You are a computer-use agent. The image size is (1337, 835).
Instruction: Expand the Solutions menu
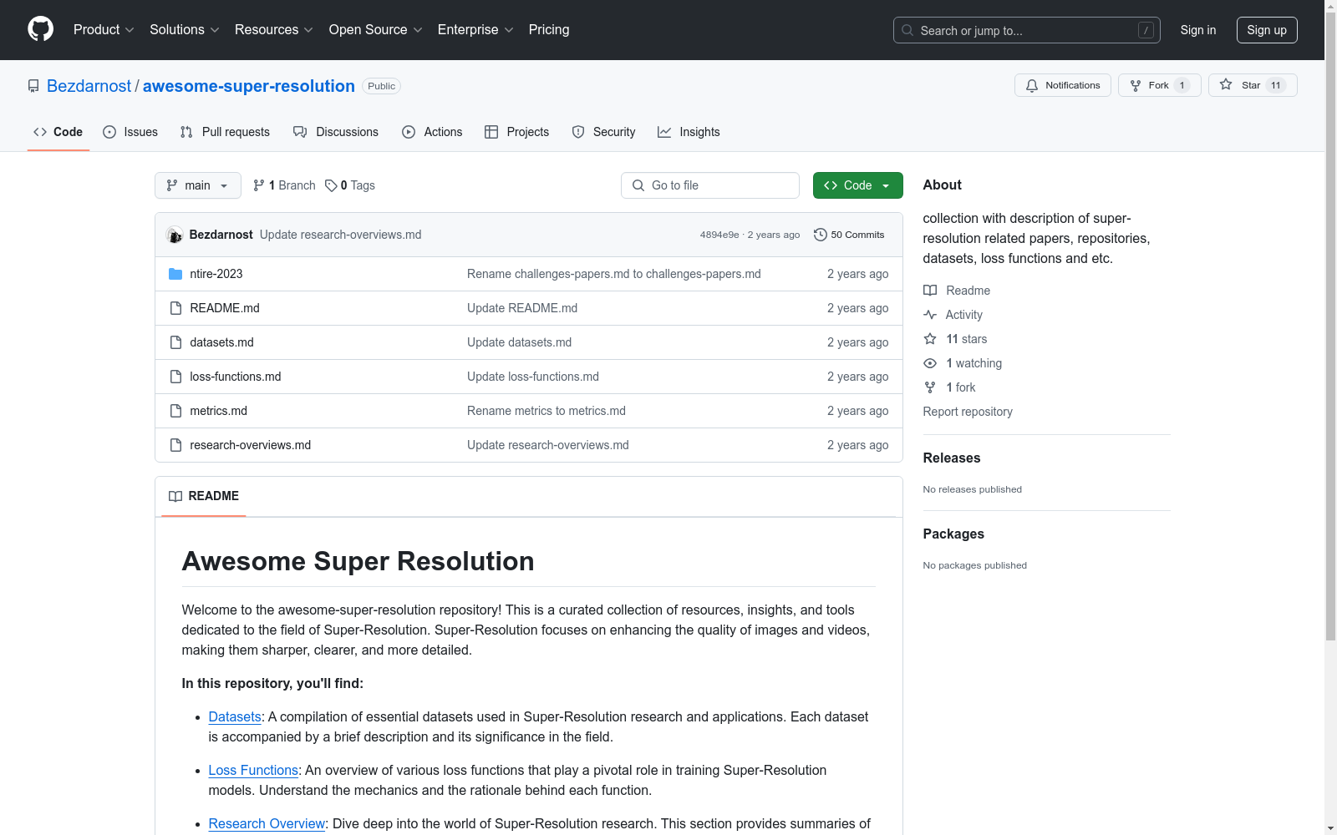point(185,29)
